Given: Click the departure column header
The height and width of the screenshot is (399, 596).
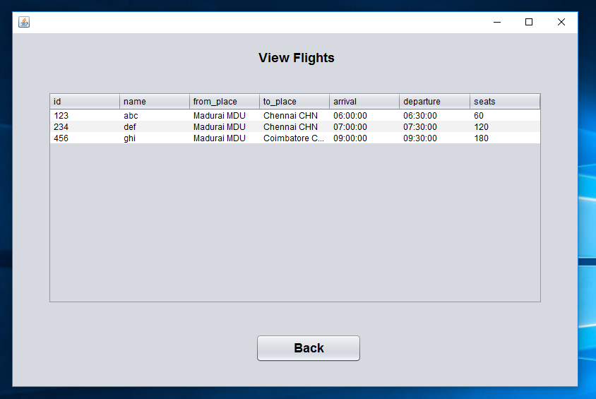Looking at the screenshot, I should tap(435, 102).
